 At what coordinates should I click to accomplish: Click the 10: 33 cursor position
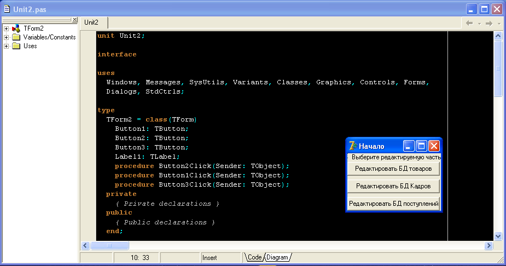[x=139, y=258]
